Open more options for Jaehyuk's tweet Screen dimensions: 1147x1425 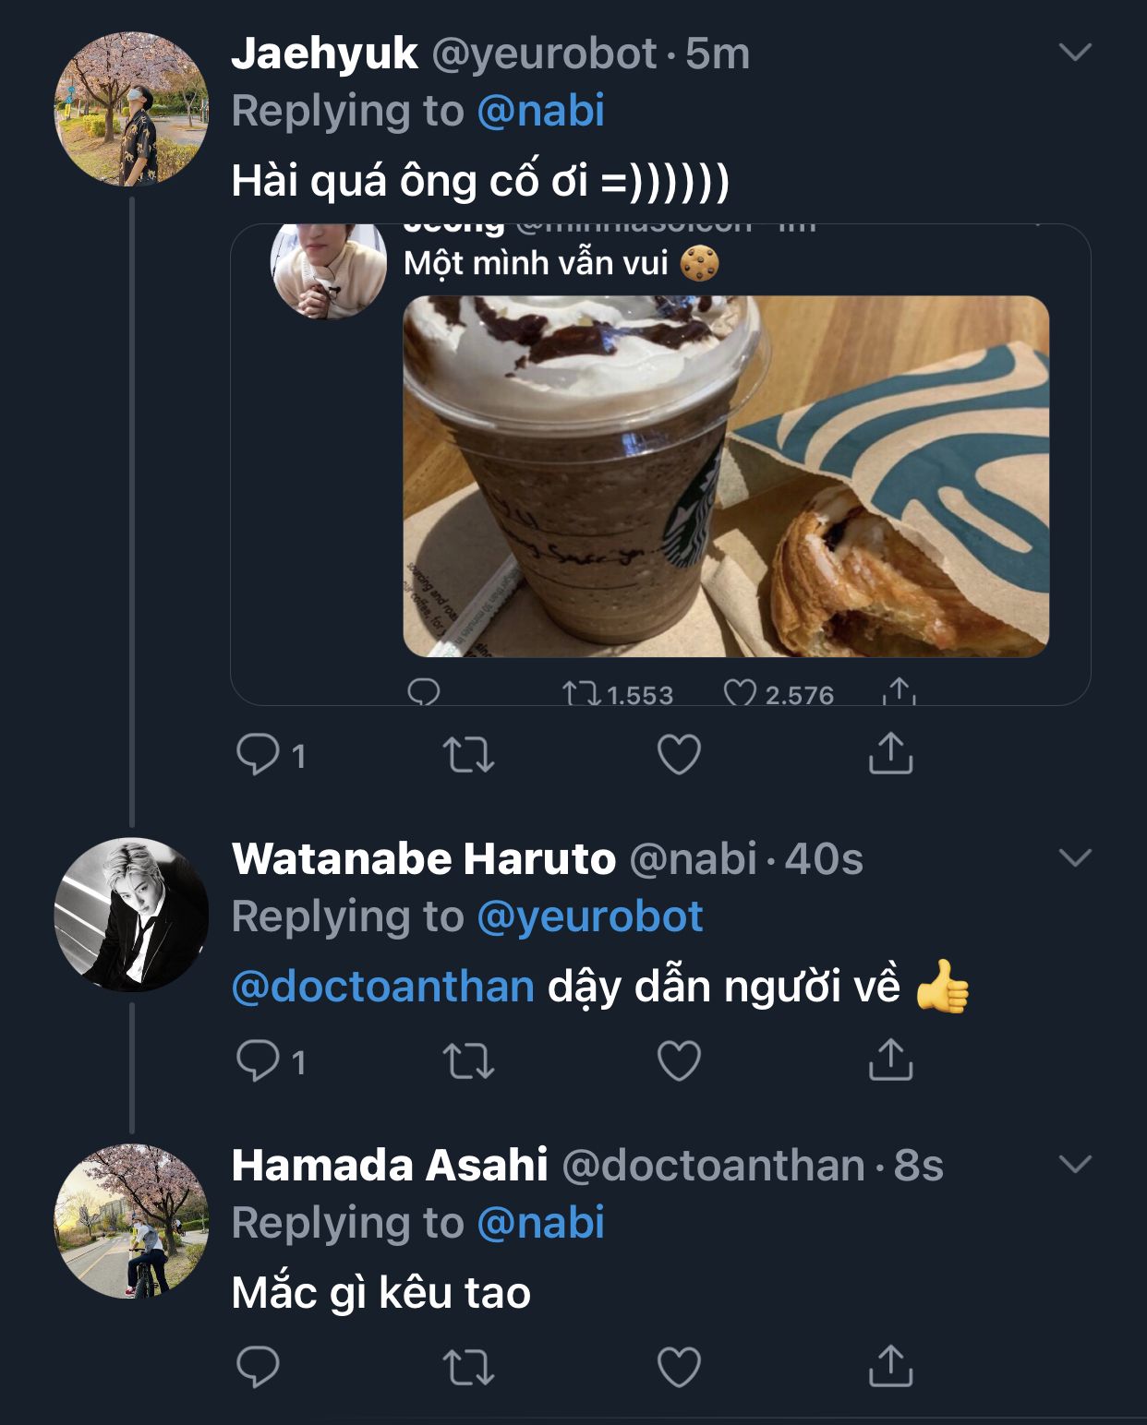[x=1075, y=52]
